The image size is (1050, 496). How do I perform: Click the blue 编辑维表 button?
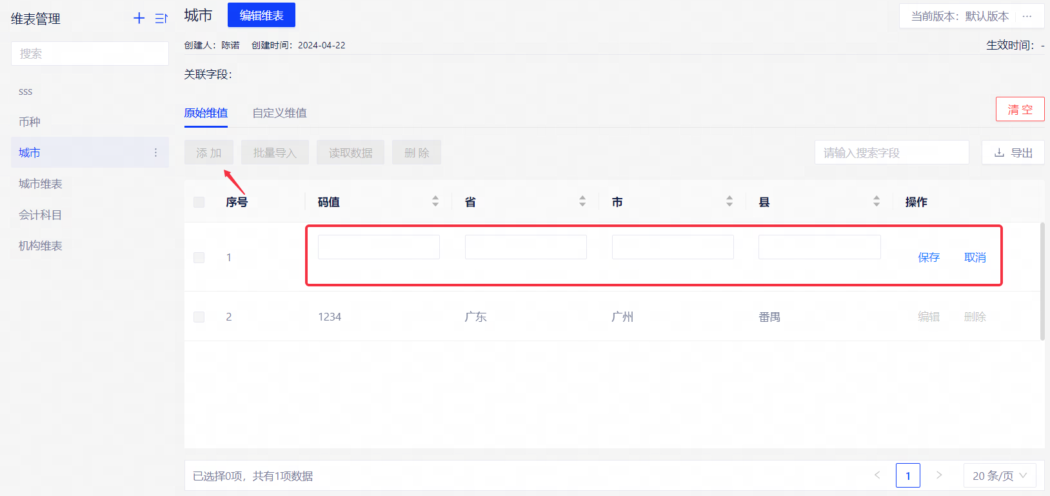click(x=261, y=15)
